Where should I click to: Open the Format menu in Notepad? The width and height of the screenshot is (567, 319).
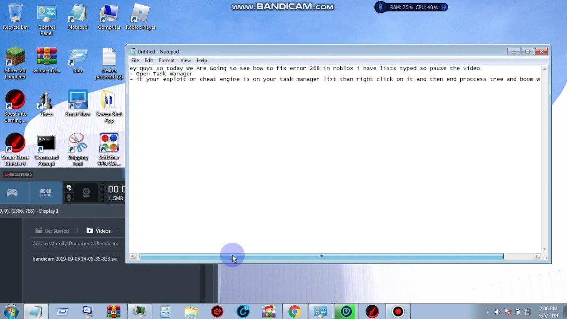click(x=167, y=60)
